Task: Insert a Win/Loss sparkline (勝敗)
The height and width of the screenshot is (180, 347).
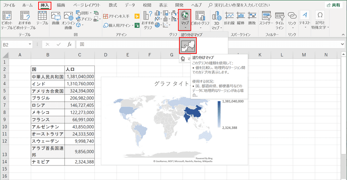Action: [252, 18]
